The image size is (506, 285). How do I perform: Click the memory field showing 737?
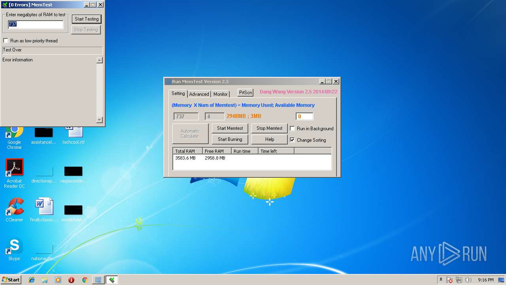pyautogui.click(x=186, y=116)
